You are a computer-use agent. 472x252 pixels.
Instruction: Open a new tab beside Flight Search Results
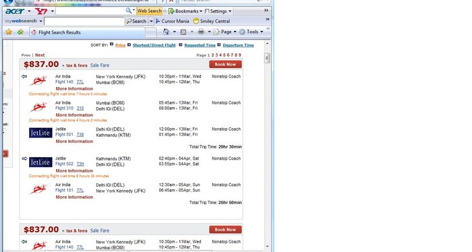point(151,32)
